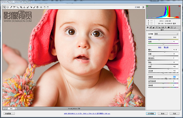Select the Red Eye Removal tool
183x118 pixels.
point(31,7)
